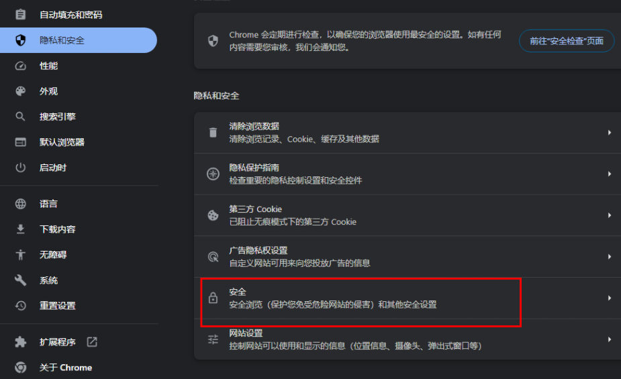Viewport: 621px width, 379px height.
Task: Open the 安全 settings row
Action: click(x=408, y=298)
